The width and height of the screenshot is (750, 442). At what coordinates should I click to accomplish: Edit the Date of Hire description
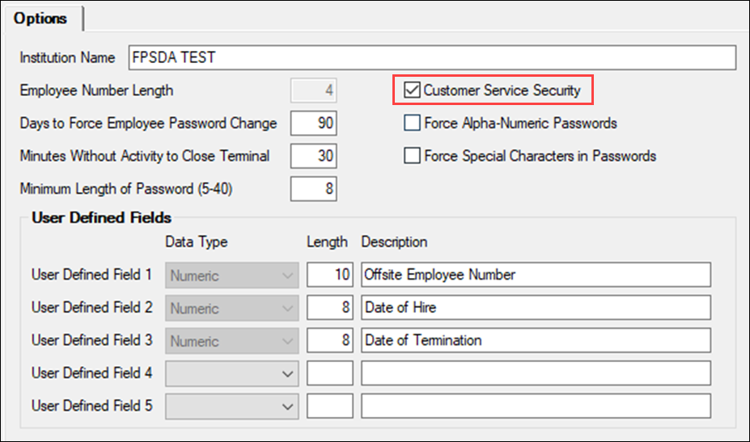click(536, 307)
